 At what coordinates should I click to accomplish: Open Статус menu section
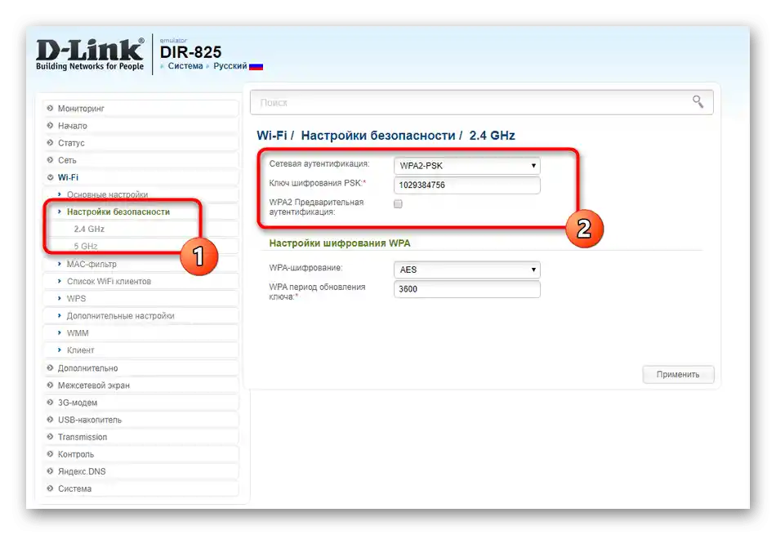[x=71, y=143]
